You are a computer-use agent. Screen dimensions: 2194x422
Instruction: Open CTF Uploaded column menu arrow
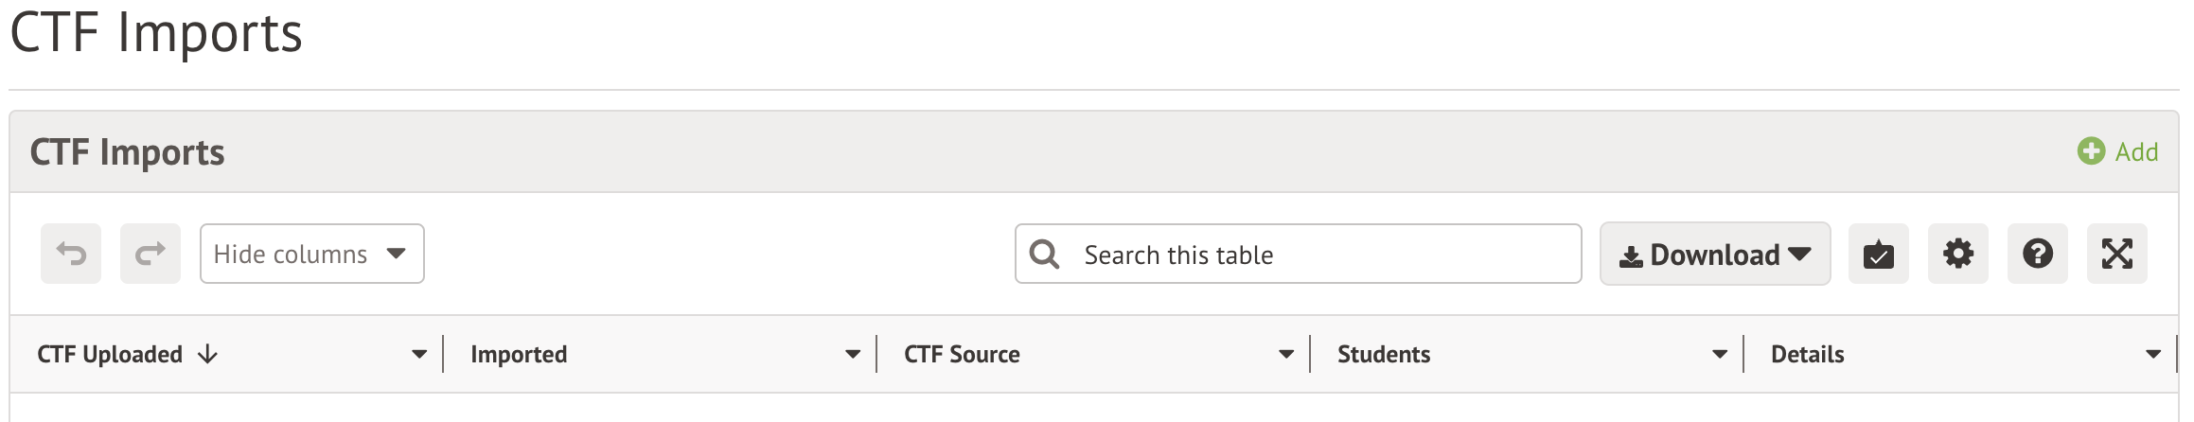point(419,355)
